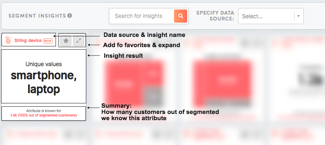The width and height of the screenshot is (325, 145).
Task: Expand the device insight card
Action: click(x=79, y=41)
